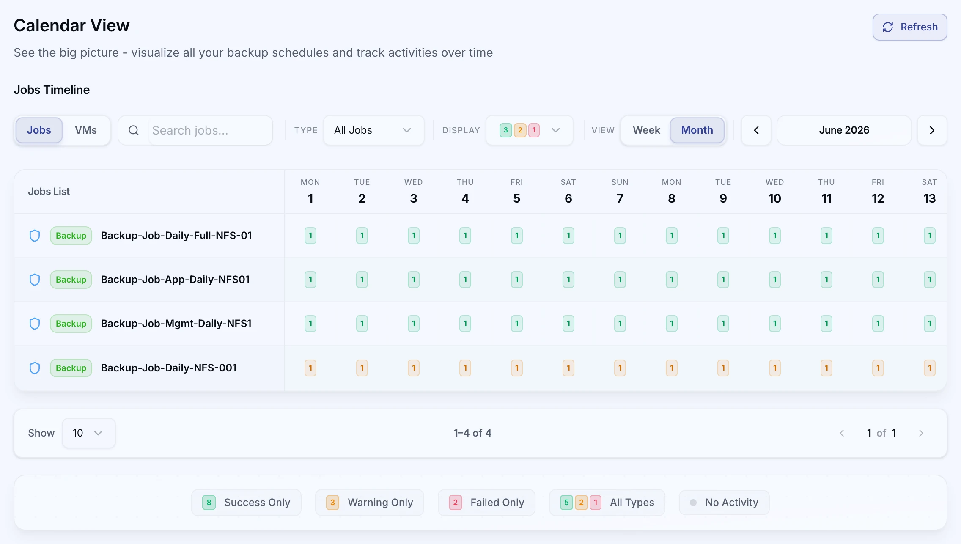Switch to the Jobs tab
Screen dimensions: 961x544
pyautogui.click(x=39, y=130)
